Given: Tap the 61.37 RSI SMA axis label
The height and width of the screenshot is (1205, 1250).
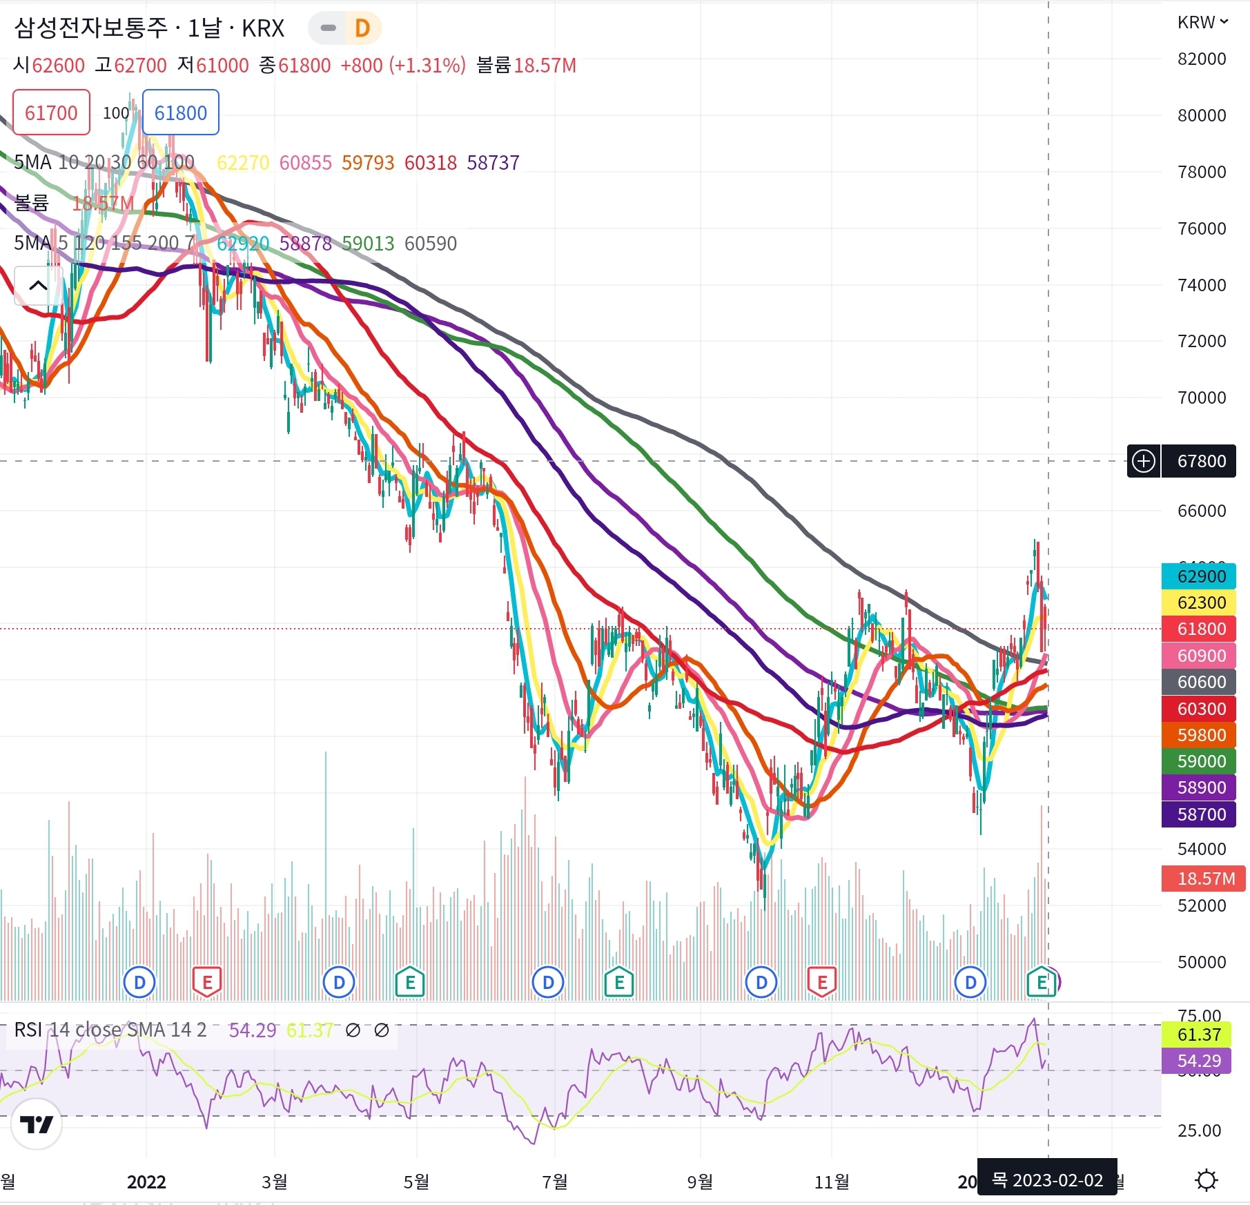Looking at the screenshot, I should pyautogui.click(x=1196, y=1035).
